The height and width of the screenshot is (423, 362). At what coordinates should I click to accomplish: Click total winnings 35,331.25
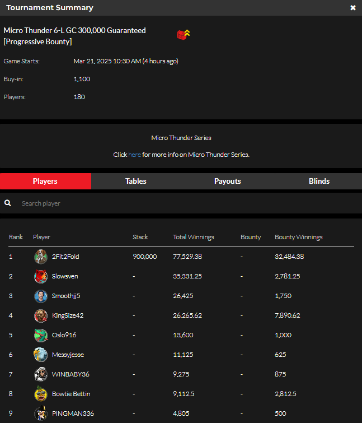coord(187,276)
